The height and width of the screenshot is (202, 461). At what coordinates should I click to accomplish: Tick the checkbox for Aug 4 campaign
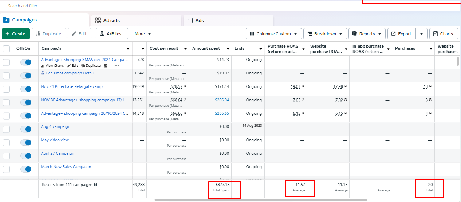point(7,129)
